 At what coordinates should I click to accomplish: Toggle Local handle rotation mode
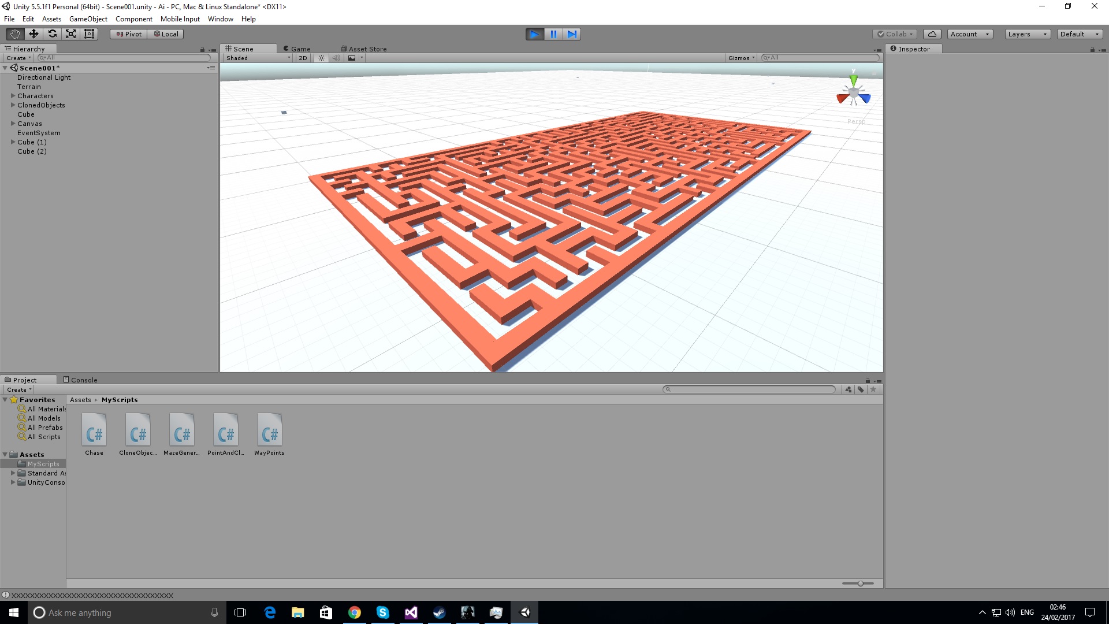click(165, 34)
